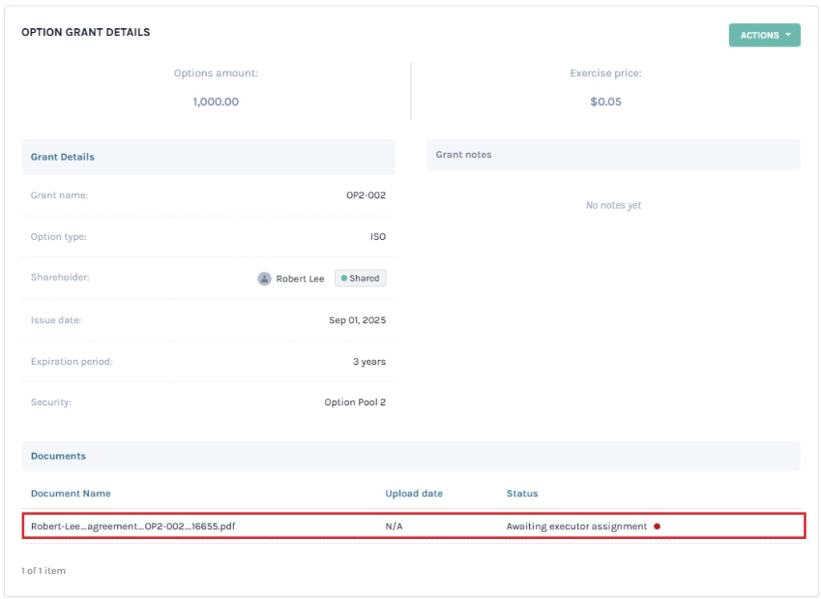The height and width of the screenshot is (599, 821).
Task: Click the "No notes yet" placeholder text
Action: click(x=613, y=205)
